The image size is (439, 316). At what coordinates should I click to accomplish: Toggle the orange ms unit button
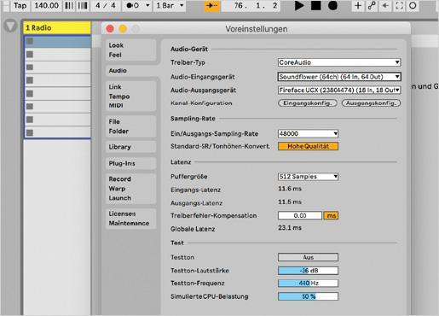(331, 215)
